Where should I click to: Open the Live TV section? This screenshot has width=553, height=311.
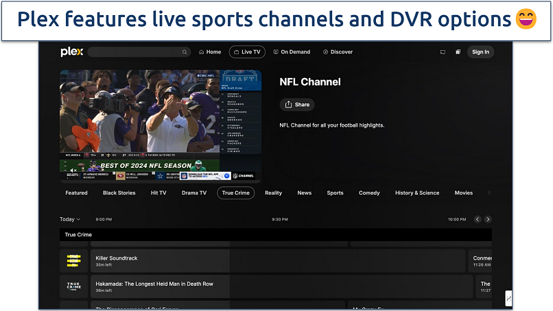(x=247, y=52)
